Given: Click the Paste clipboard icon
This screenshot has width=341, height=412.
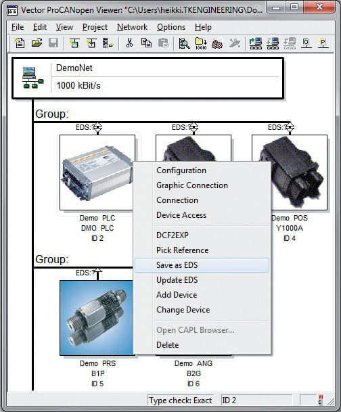Looking at the screenshot, I should (163, 43).
